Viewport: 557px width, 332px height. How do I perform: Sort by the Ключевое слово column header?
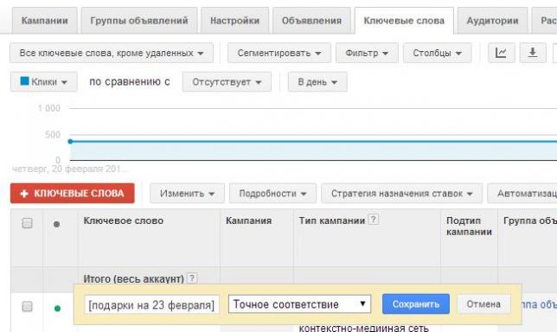click(x=124, y=220)
